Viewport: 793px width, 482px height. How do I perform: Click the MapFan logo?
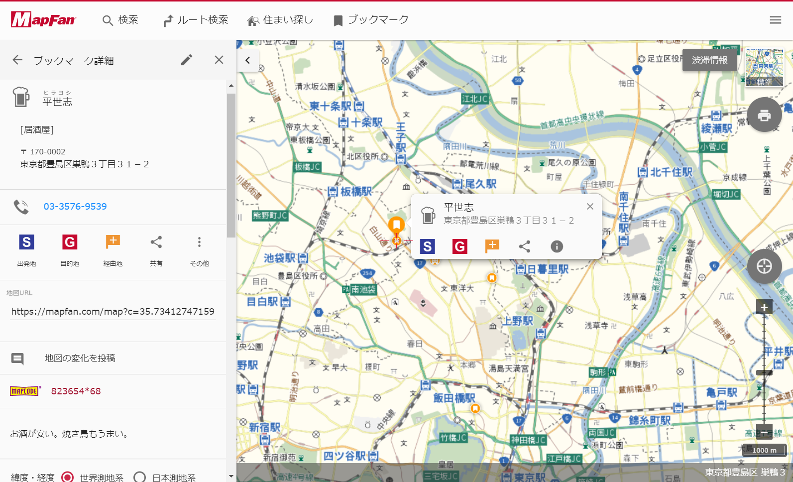tap(43, 19)
